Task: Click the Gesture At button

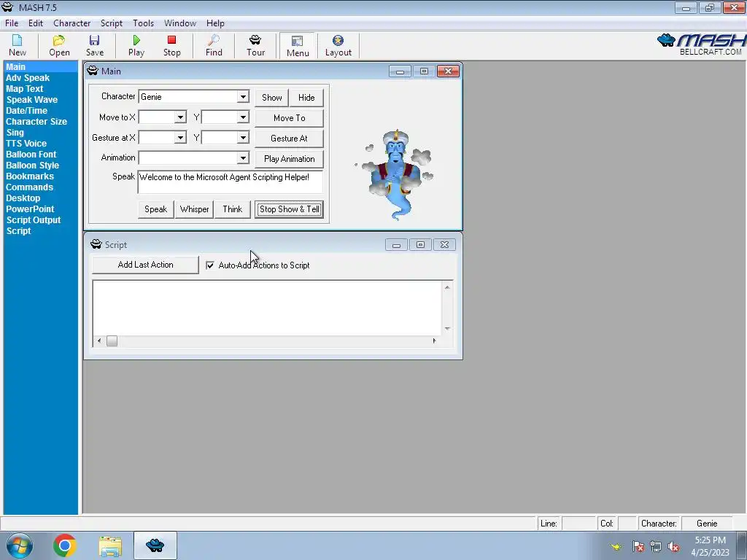Action: tap(289, 138)
